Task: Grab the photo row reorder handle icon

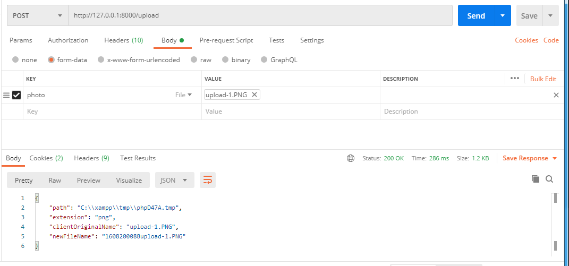Action: tap(6, 95)
